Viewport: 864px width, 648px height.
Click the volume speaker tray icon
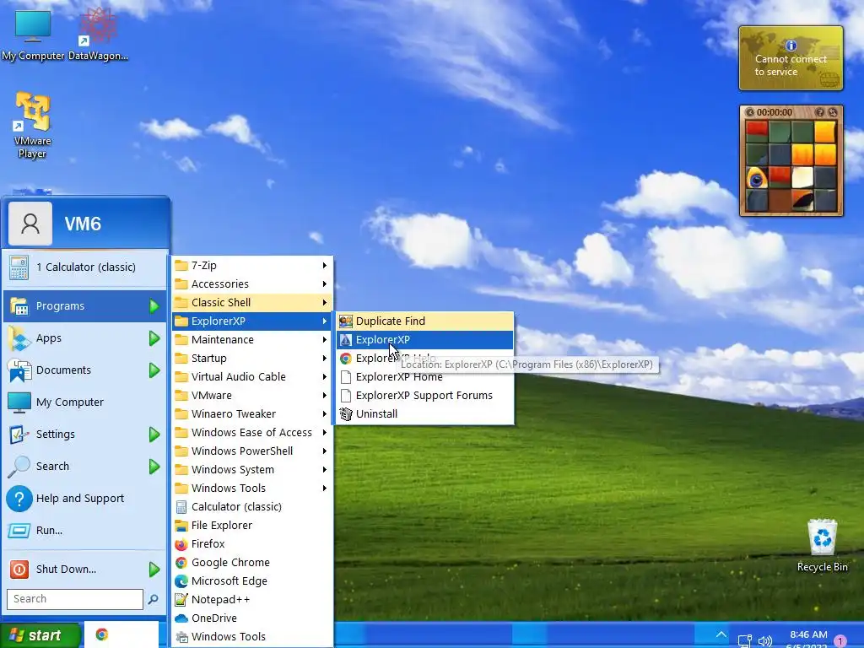[x=764, y=641]
